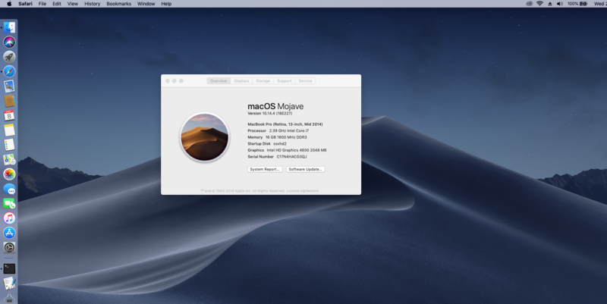
Task: Open FaceTime app from the Dock
Action: pyautogui.click(x=9, y=203)
